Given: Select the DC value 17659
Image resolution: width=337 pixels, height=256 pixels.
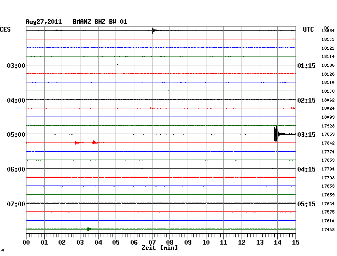Looking at the screenshot, I should pyautogui.click(x=328, y=195).
